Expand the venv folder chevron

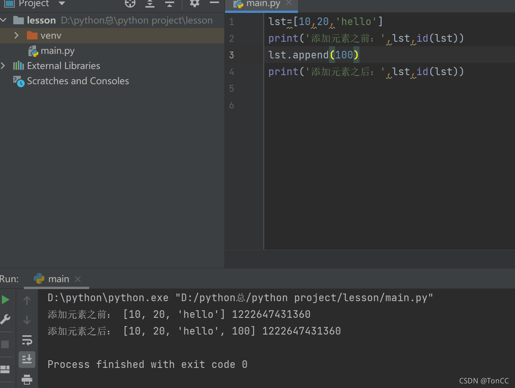[16, 35]
